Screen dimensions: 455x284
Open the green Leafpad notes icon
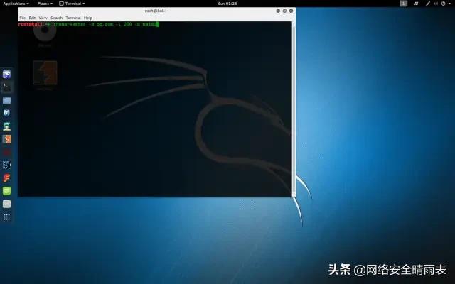pyautogui.click(x=6, y=191)
